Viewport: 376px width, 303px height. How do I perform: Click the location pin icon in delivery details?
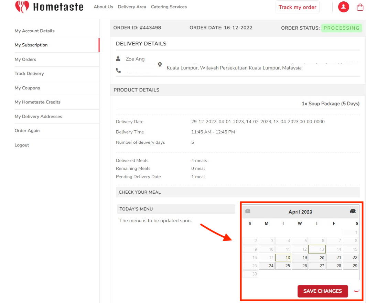pos(160,65)
